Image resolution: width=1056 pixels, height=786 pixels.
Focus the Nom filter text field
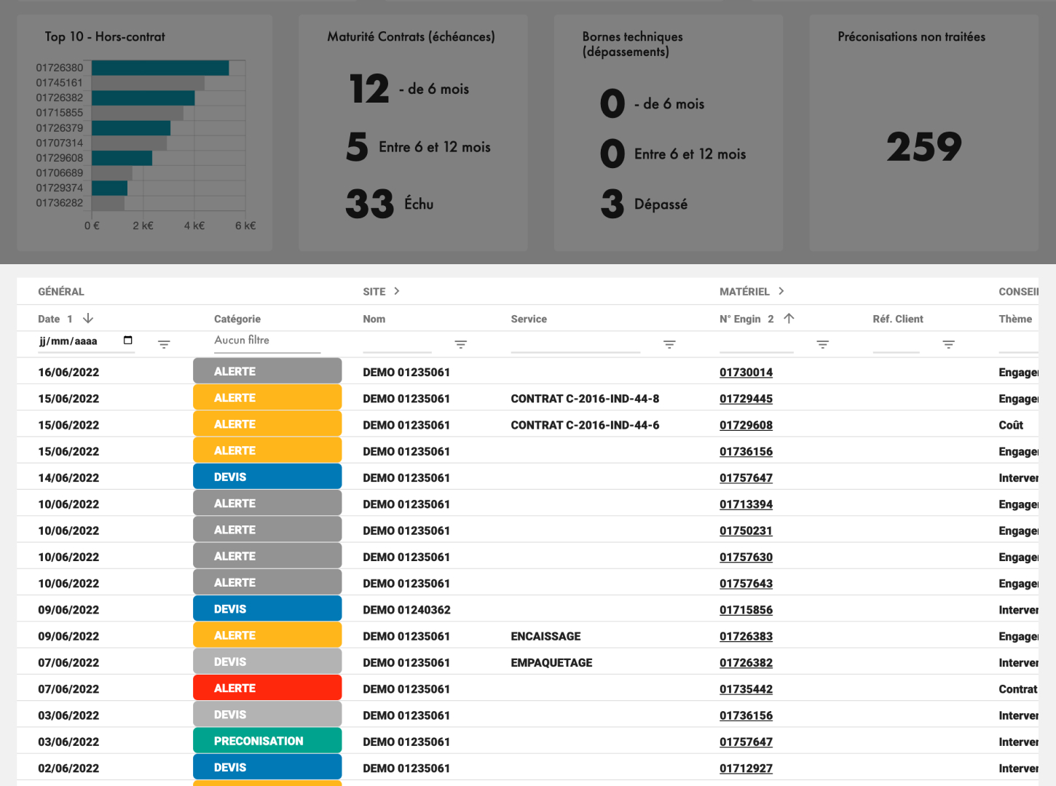pyautogui.click(x=397, y=344)
